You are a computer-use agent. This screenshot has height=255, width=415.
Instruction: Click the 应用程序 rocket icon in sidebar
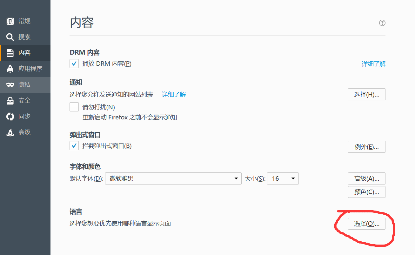click(10, 69)
